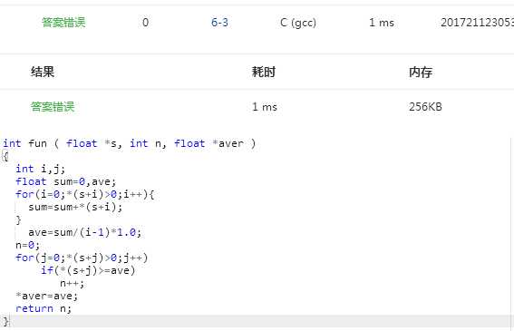
Task: Click the return n; statement
Action: click(44, 308)
